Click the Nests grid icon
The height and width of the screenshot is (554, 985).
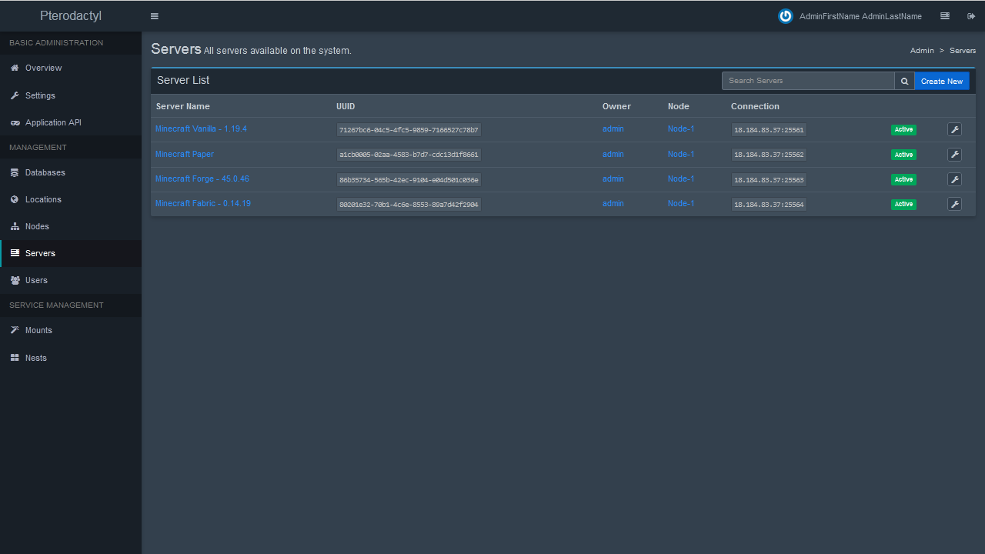pos(15,358)
